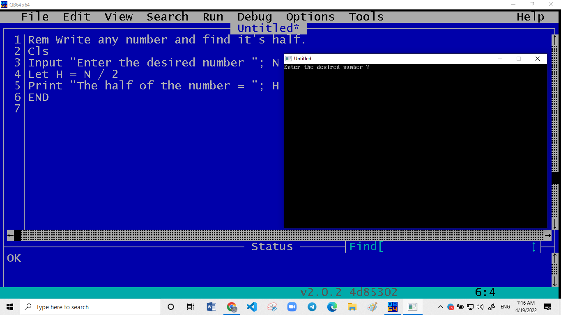Click status panel scrollbar up arrow
This screenshot has width=561, height=315.
[555, 258]
